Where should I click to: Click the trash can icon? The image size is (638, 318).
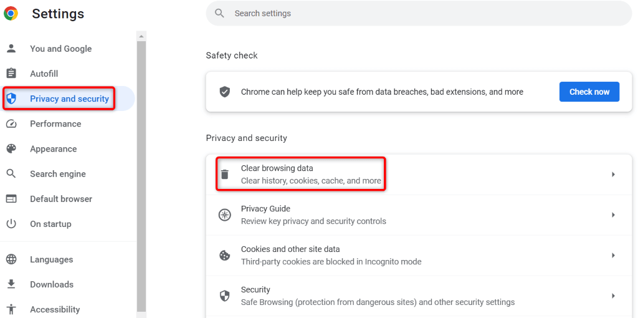pos(225,175)
